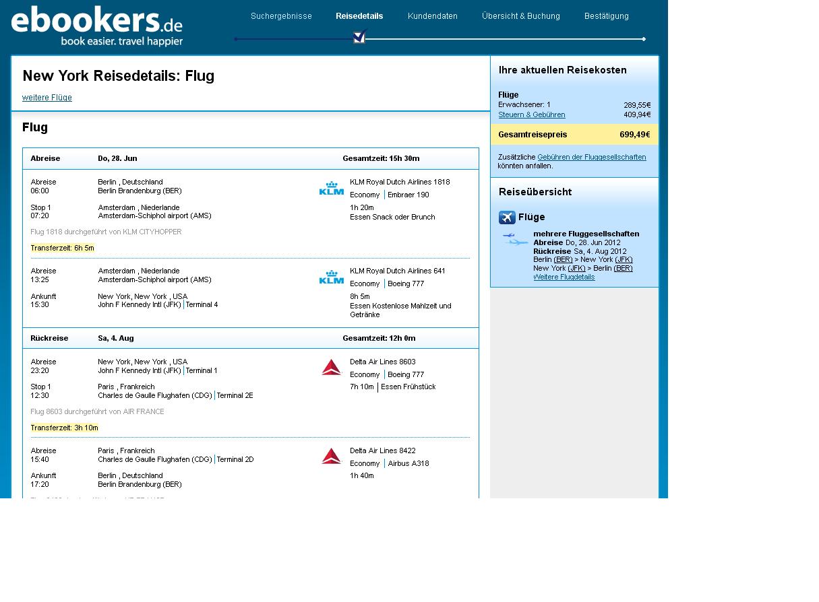Click the Embraer 190 aircraft text

[x=408, y=195]
